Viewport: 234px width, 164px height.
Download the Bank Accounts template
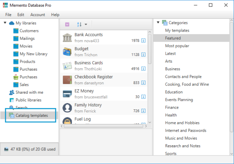coord(143,41)
